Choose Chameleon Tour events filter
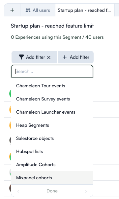119x199 pixels. (x=52, y=86)
